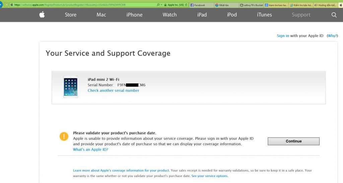Switch to the adboy79's Bucket tab
The width and height of the screenshot is (343, 183).
point(251,5)
